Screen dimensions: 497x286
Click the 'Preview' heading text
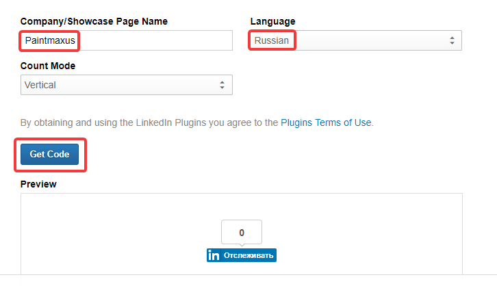[38, 184]
